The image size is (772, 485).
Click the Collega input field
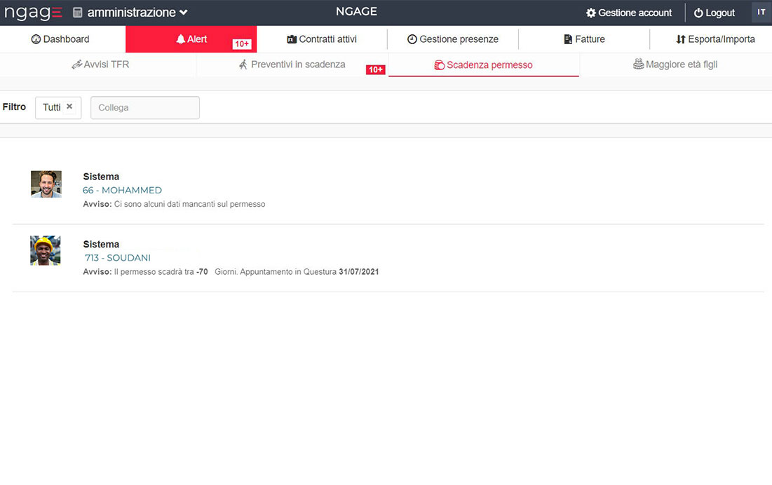pyautogui.click(x=145, y=108)
